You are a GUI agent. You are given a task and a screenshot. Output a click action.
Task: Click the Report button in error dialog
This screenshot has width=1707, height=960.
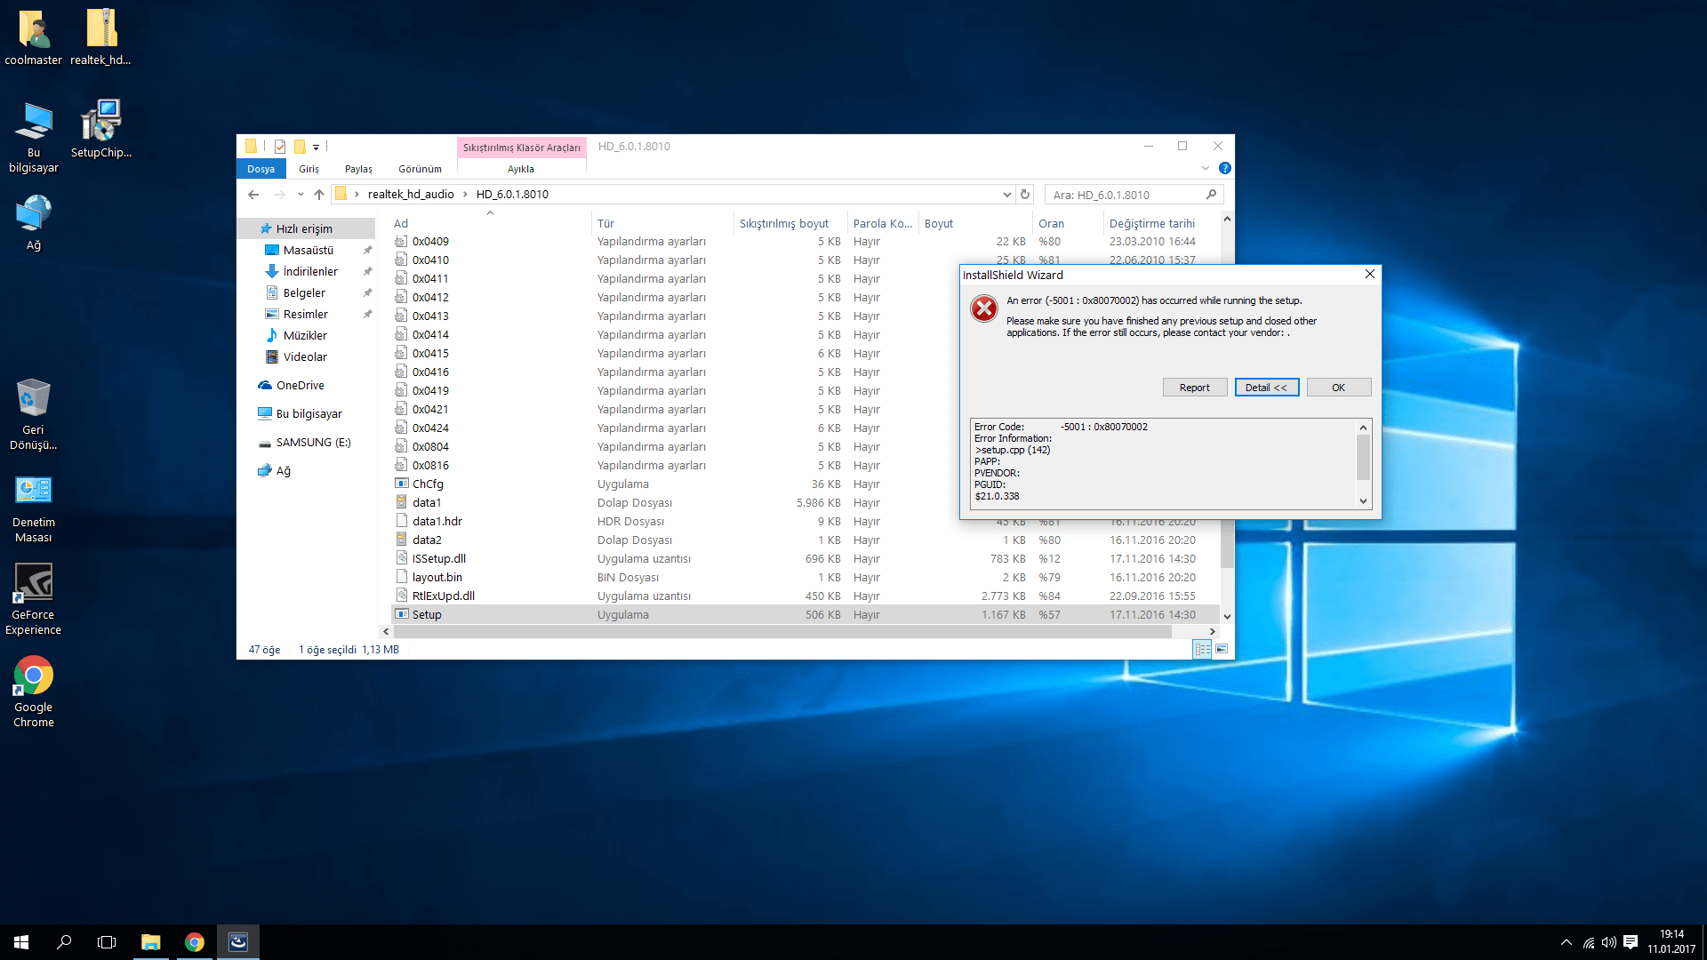point(1194,388)
